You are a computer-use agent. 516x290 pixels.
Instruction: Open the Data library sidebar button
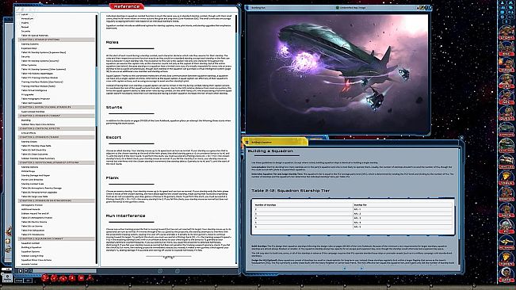tap(506, 274)
